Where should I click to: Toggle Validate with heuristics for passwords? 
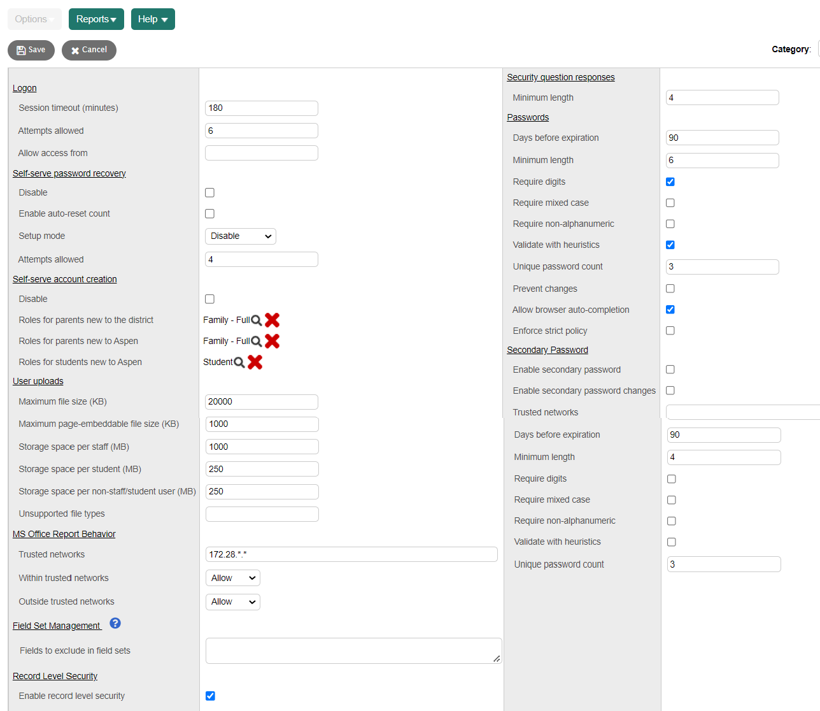670,245
